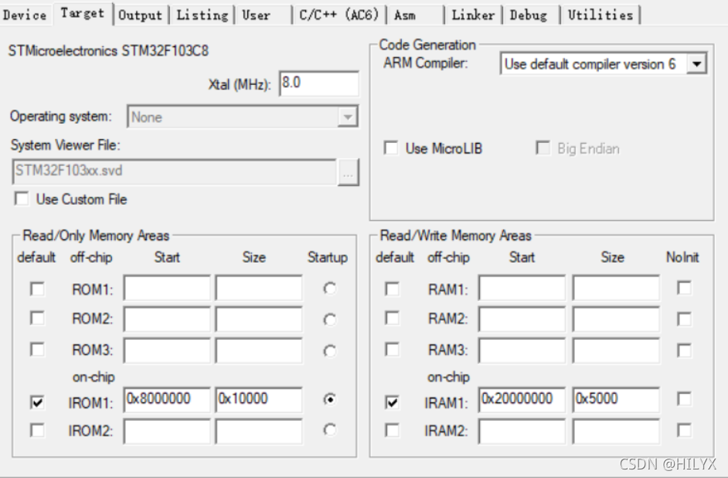Image resolution: width=728 pixels, height=478 pixels.
Task: Click the ROM2 Size field
Action: 259,319
